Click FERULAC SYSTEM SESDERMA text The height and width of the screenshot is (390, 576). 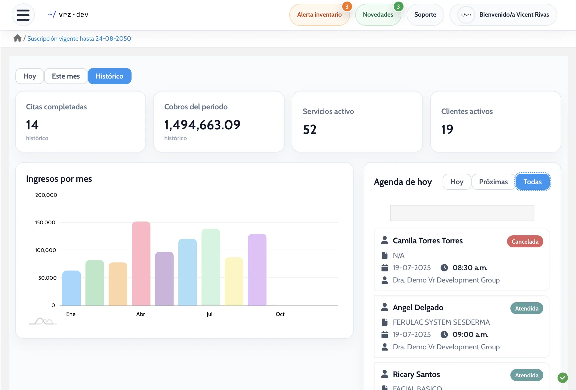(441, 322)
